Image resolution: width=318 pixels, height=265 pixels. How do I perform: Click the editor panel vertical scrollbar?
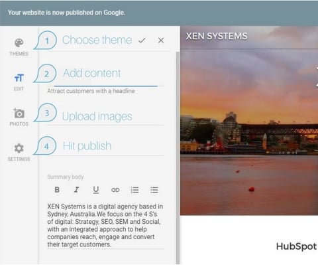tap(178, 157)
